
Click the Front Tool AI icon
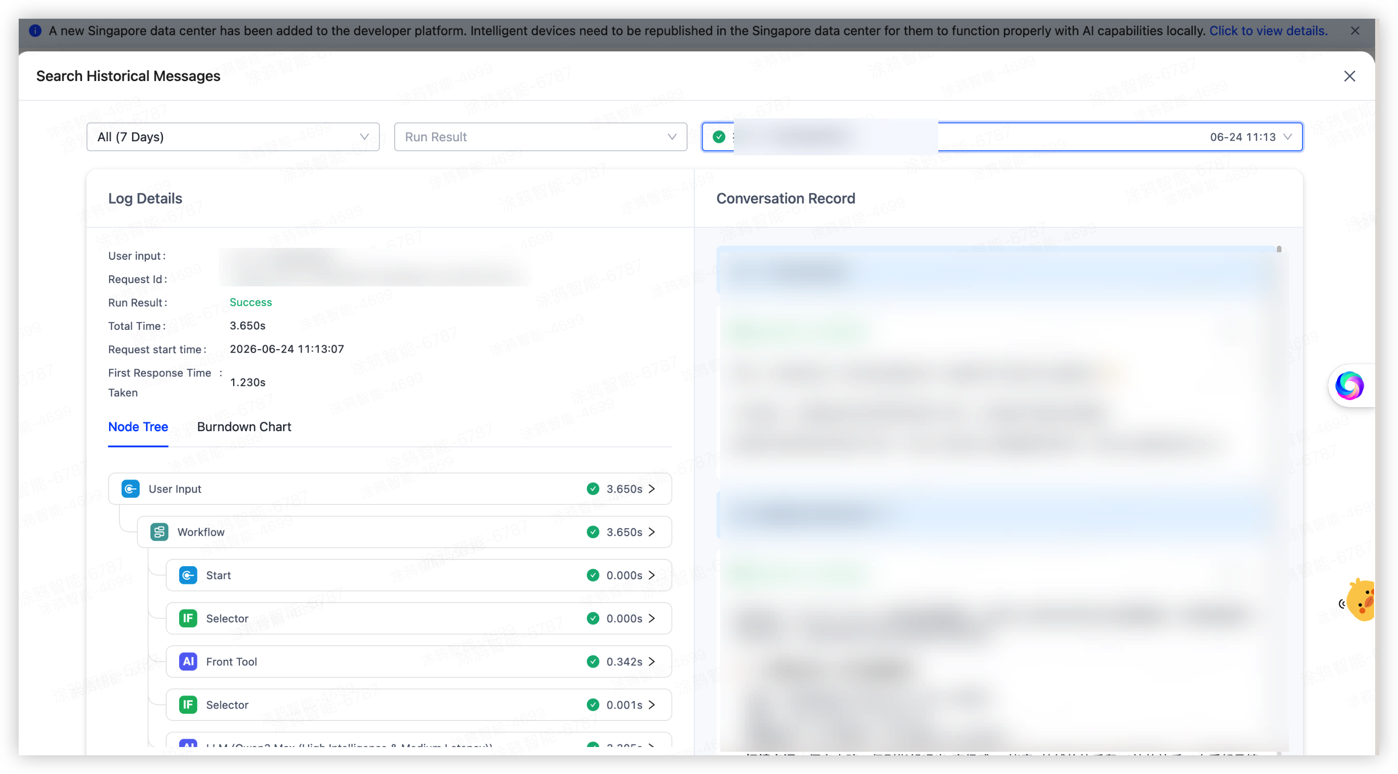(x=188, y=661)
